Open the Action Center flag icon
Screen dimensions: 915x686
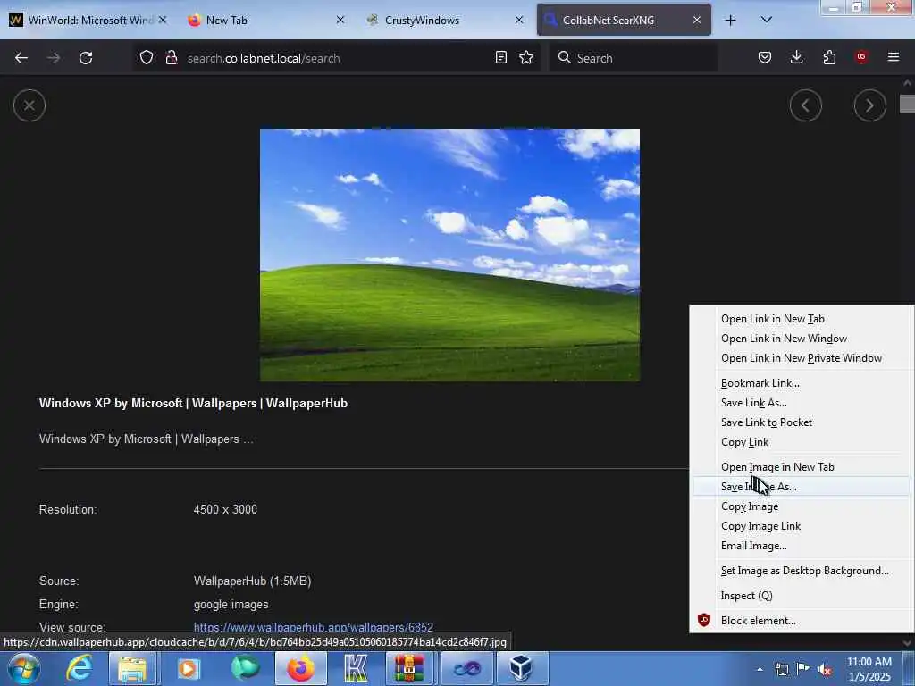pos(803,669)
